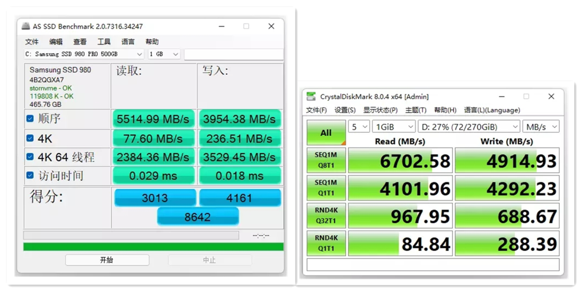The height and width of the screenshot is (291, 584).
Task: Run the RND4K Q32T1 test
Action: click(x=327, y=216)
